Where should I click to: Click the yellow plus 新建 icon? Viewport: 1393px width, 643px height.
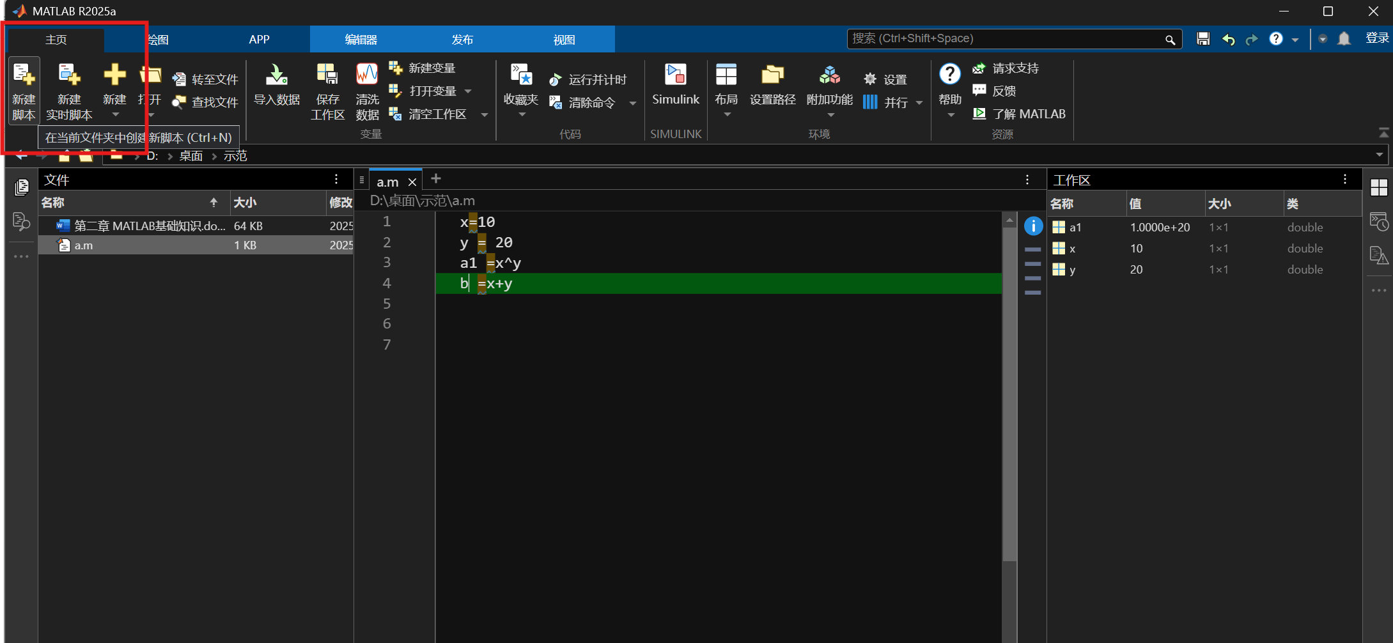pos(115,75)
